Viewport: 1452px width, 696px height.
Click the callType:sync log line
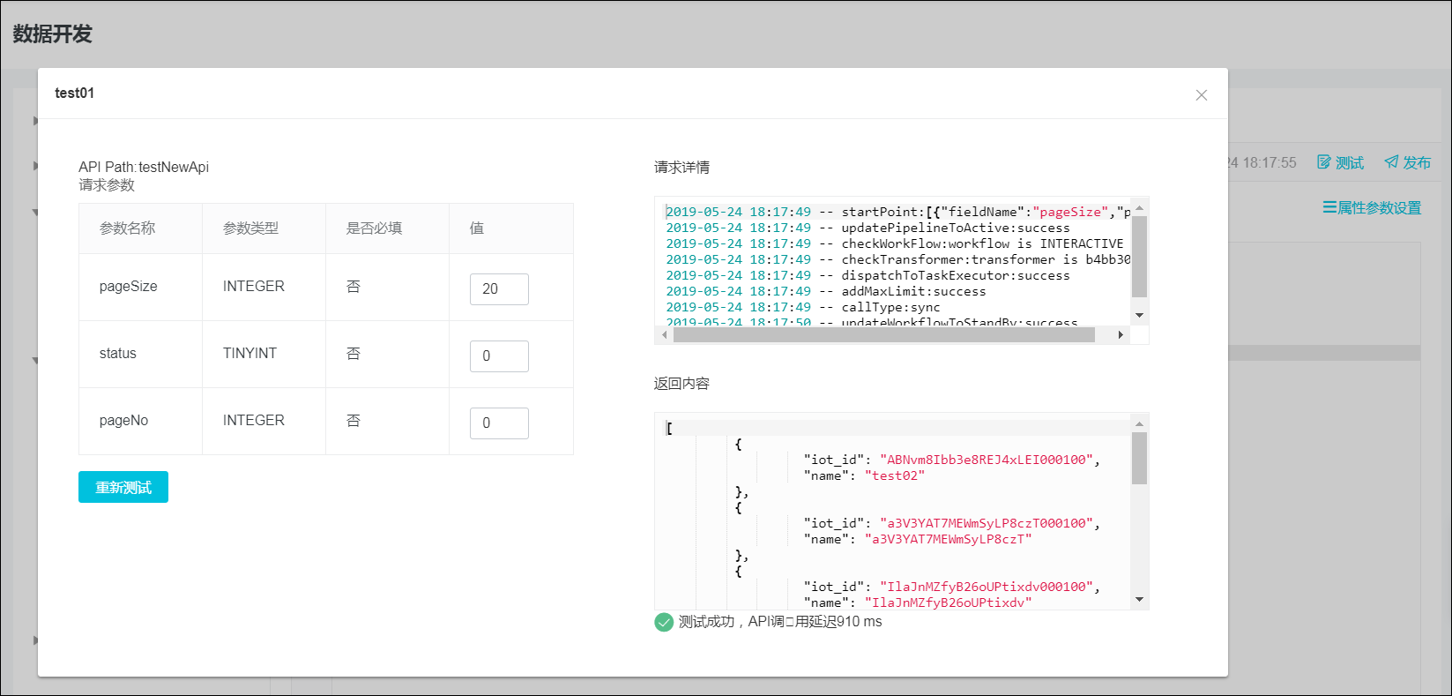point(803,307)
